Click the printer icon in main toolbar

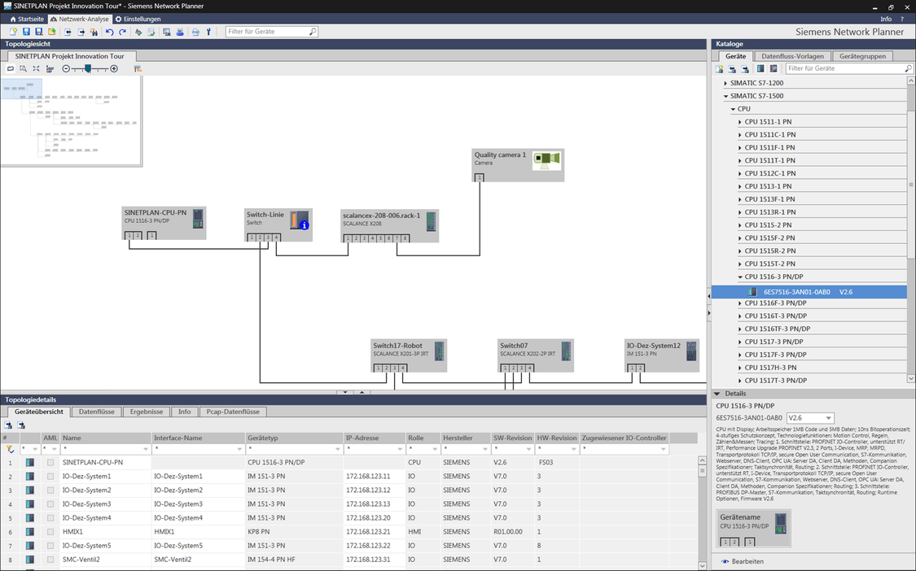coord(180,32)
